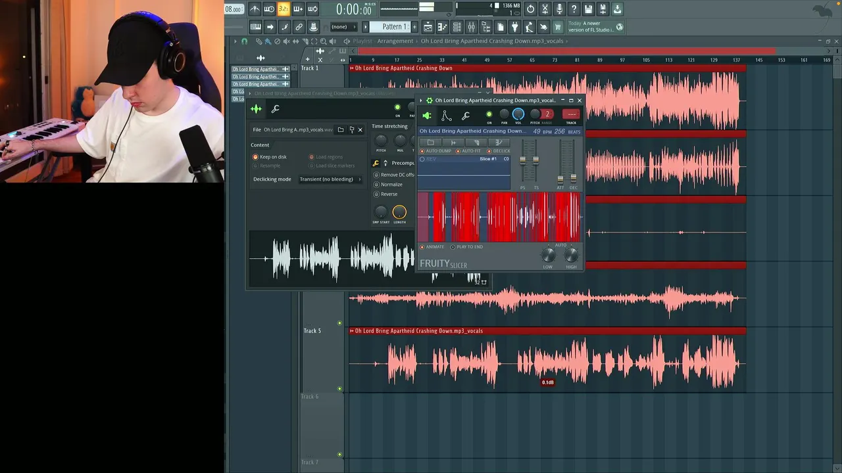Open sample file folder in sampler window
842x473 pixels.
pyautogui.click(x=341, y=129)
